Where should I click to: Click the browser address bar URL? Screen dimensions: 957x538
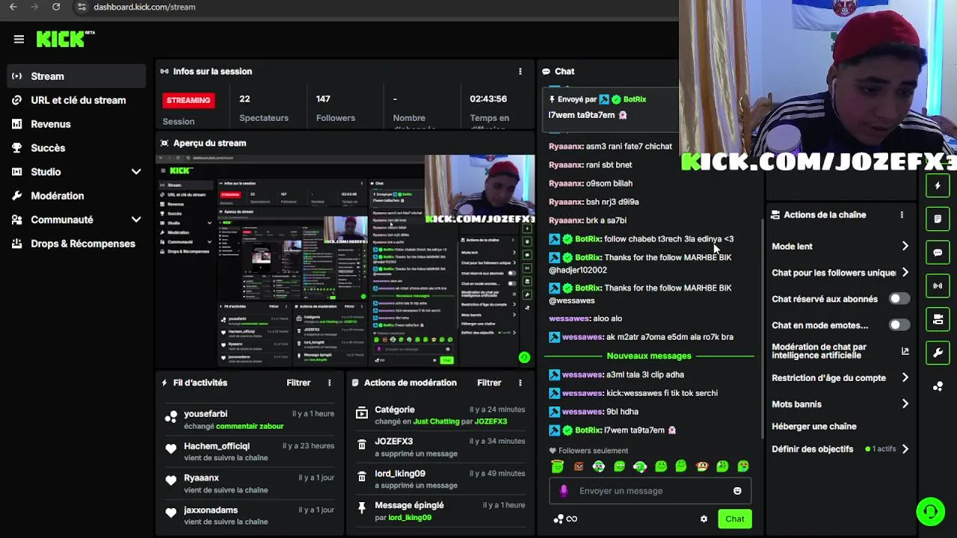coord(144,7)
